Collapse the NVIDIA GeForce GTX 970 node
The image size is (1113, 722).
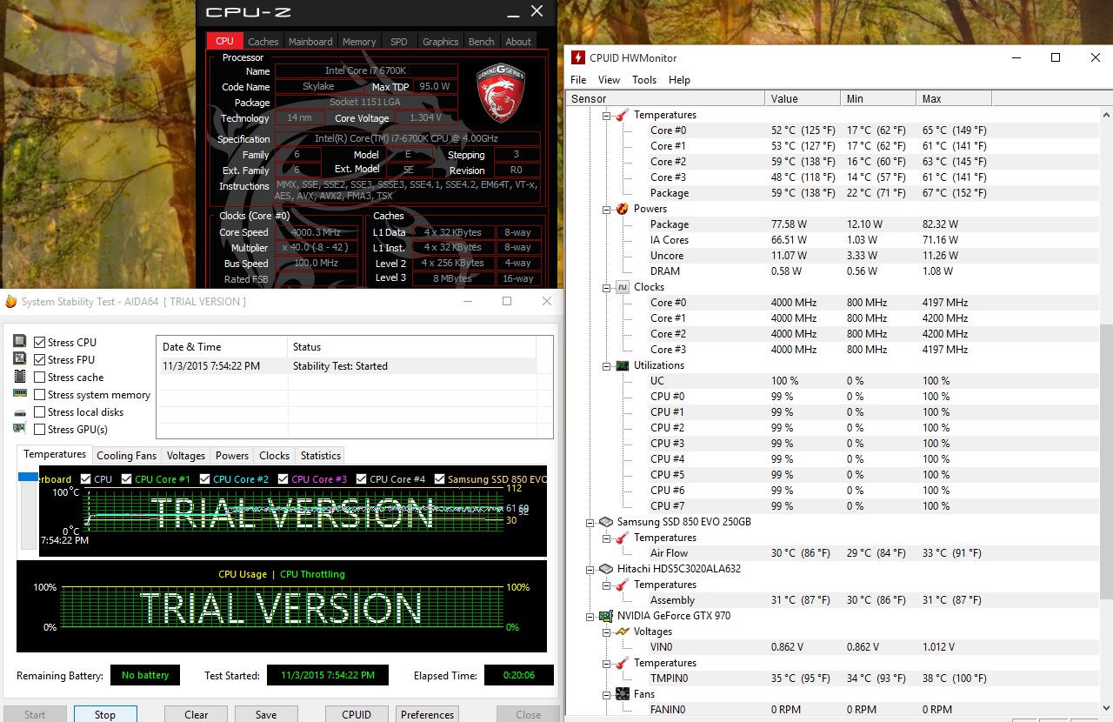click(x=590, y=616)
